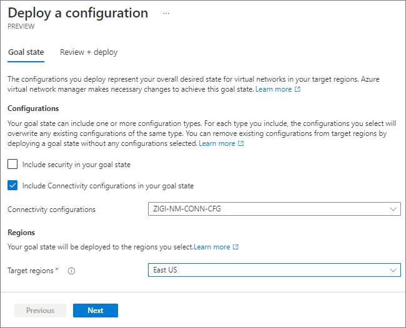Select the Goal state tab
The height and width of the screenshot is (328, 406).
click(x=26, y=52)
